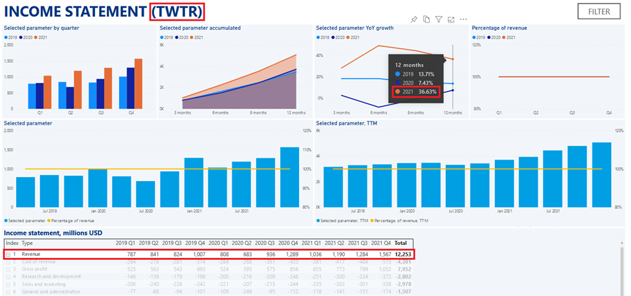Click the 2020 Q2 column header

coord(241,243)
